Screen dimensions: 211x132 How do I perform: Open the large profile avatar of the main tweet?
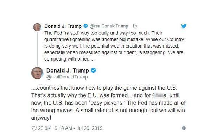coord(37,73)
